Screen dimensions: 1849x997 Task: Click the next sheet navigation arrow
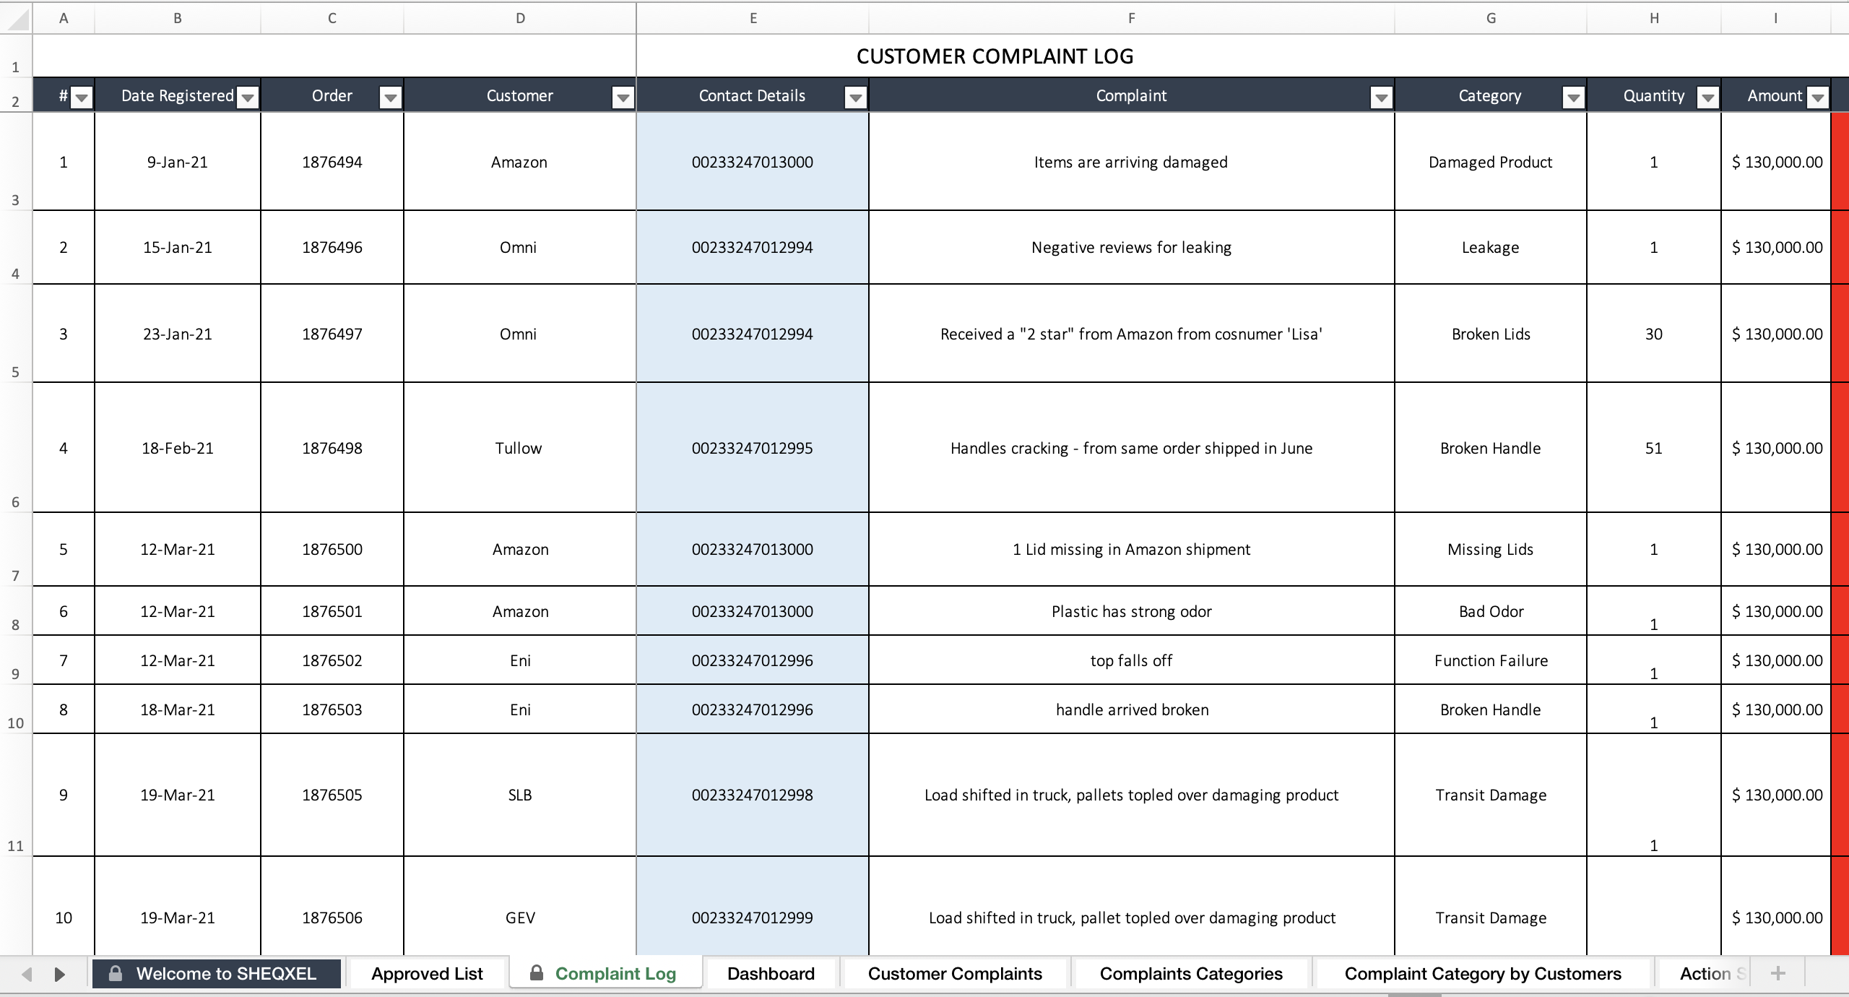(60, 974)
